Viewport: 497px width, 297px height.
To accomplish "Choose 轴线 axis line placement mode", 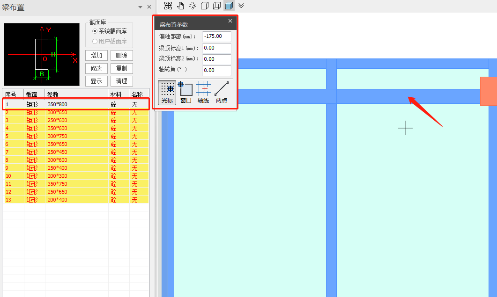I will 203,92.
